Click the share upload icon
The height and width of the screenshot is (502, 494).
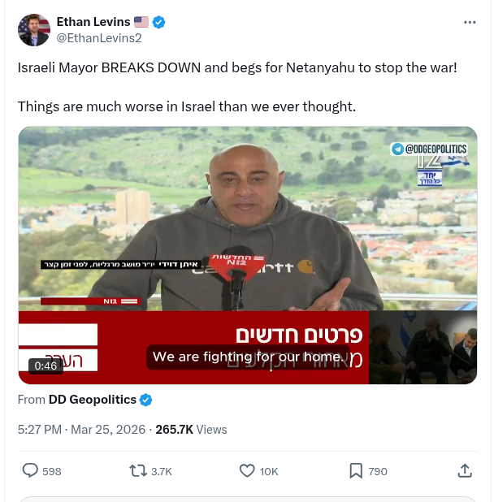point(465,471)
